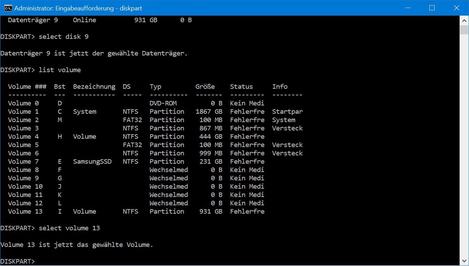469x266 pixels.
Task: Click the command prompt icon in title bar
Action: point(8,8)
